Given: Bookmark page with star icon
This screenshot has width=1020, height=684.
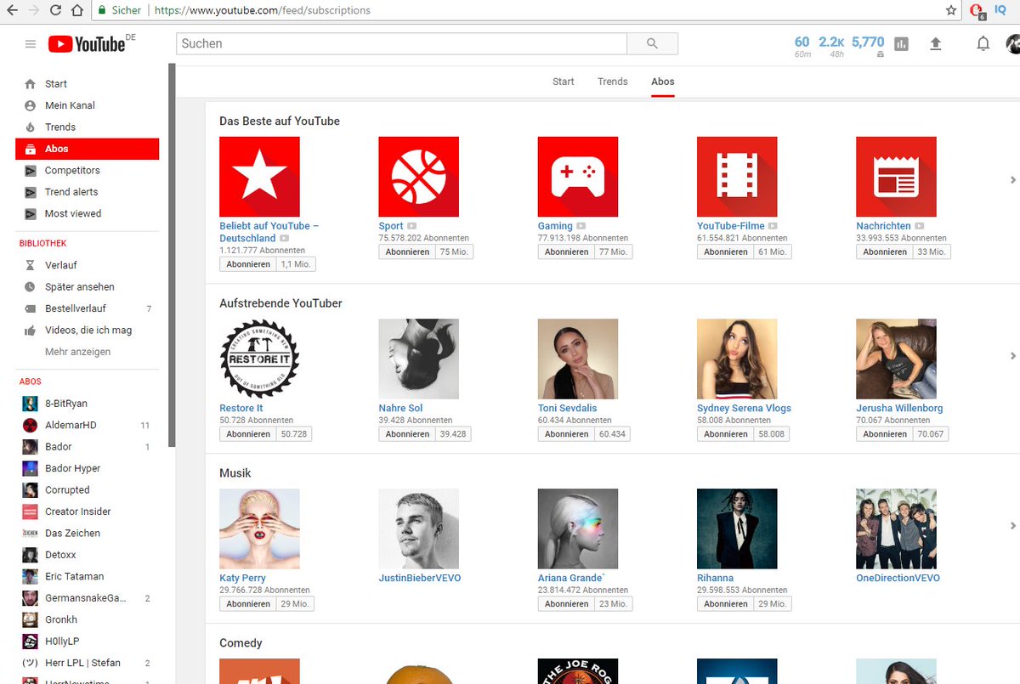Looking at the screenshot, I should pos(951,11).
